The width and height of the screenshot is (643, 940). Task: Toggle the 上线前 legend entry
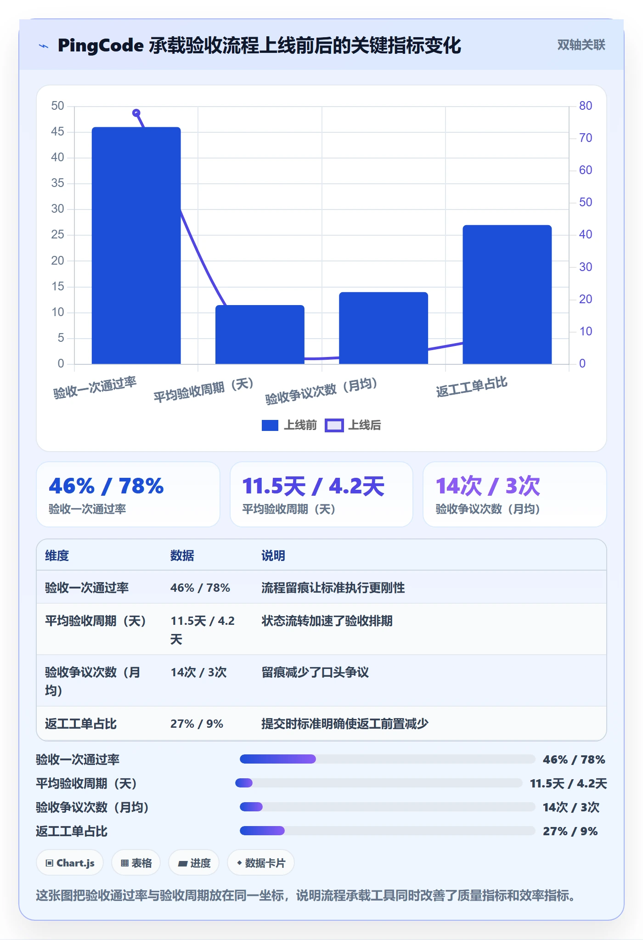[289, 425]
